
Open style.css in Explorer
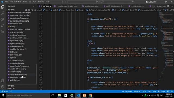[13, 57]
